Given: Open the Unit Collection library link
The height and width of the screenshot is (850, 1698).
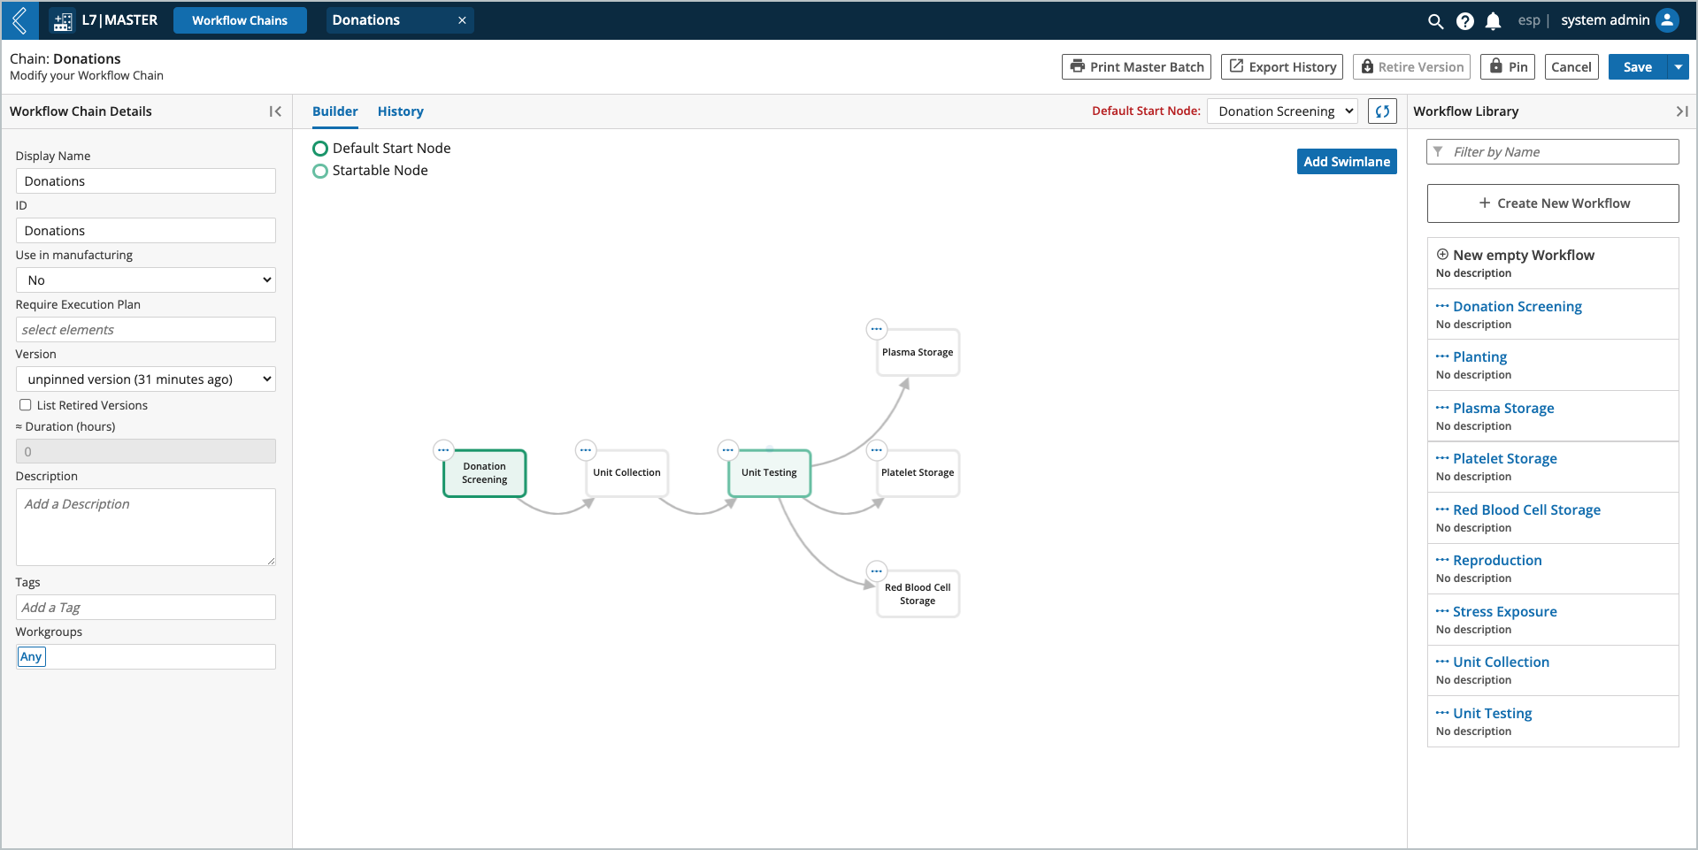Looking at the screenshot, I should pos(1501,662).
